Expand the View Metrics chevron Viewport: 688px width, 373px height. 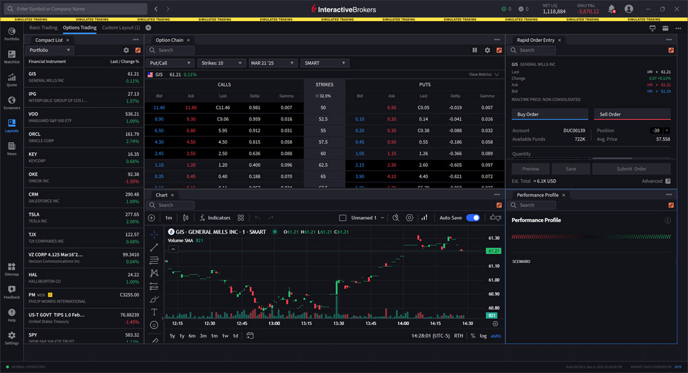497,75
